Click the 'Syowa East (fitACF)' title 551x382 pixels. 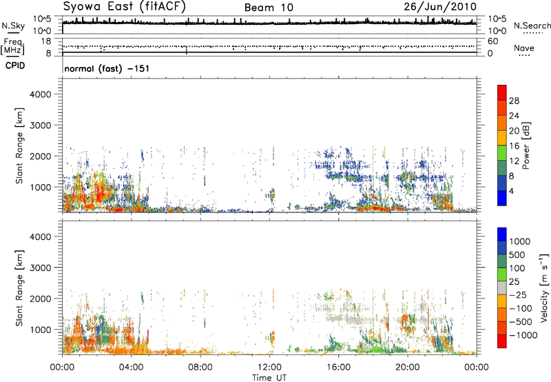tap(124, 6)
